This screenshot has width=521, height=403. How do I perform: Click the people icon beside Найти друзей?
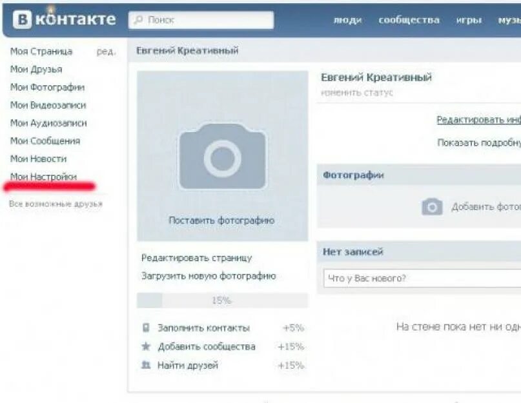click(146, 365)
